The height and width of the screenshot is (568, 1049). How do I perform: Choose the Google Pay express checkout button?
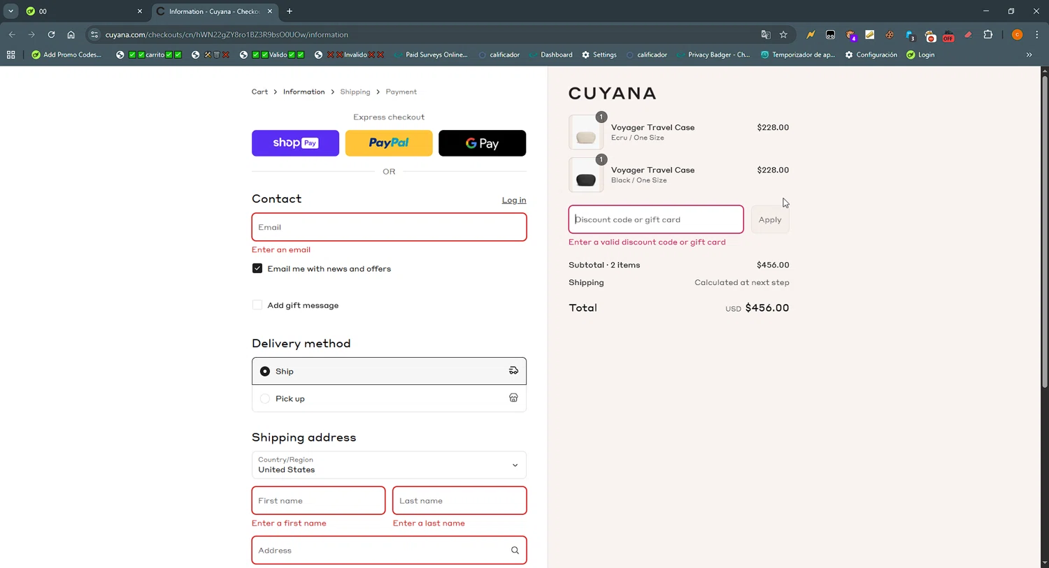pyautogui.click(x=482, y=143)
